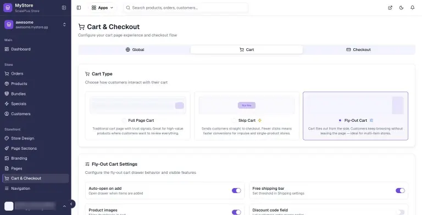The height and width of the screenshot is (215, 422).
Task: Switch to the Global tab
Action: pyautogui.click(x=135, y=50)
